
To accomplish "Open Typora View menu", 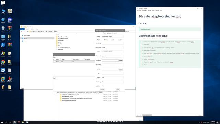I will pyautogui.click(x=153, y=10).
